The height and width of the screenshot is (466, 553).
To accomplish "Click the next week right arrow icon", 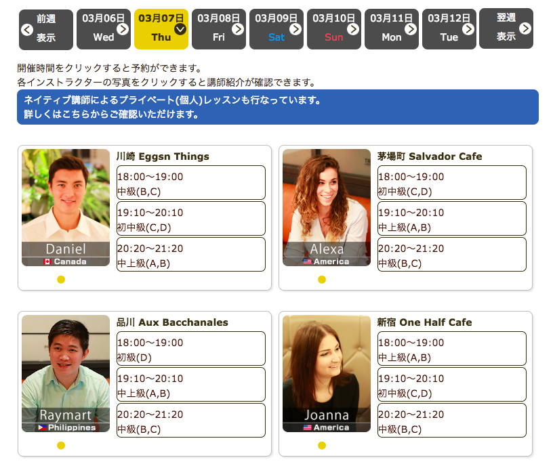I will tap(525, 28).
